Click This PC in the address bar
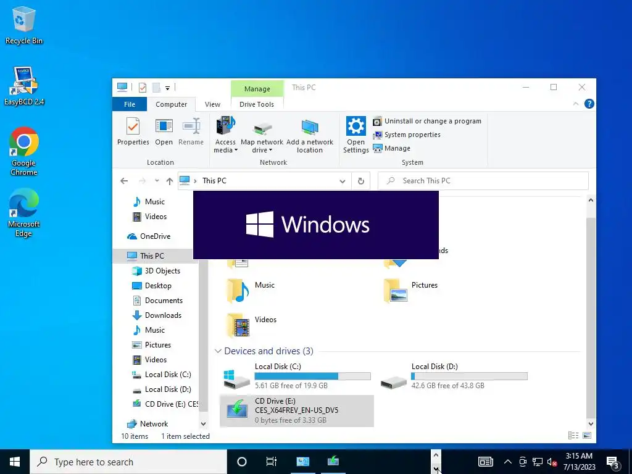632x474 pixels. click(214, 181)
